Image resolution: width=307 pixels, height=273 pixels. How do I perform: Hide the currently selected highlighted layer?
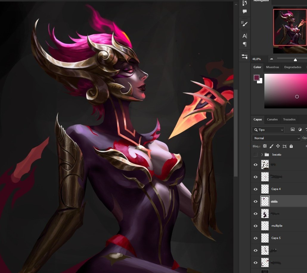coord(255,201)
